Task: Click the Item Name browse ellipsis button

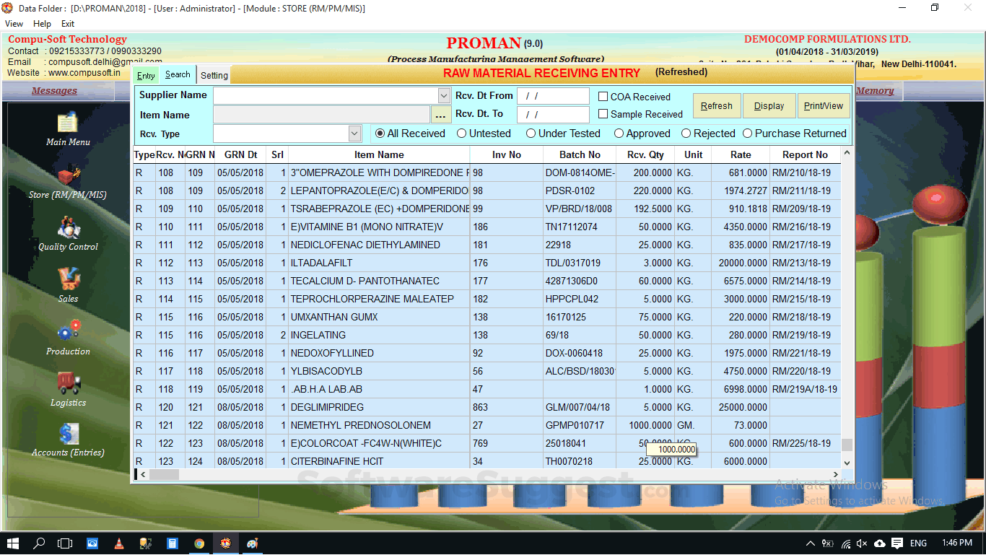Action: (442, 114)
